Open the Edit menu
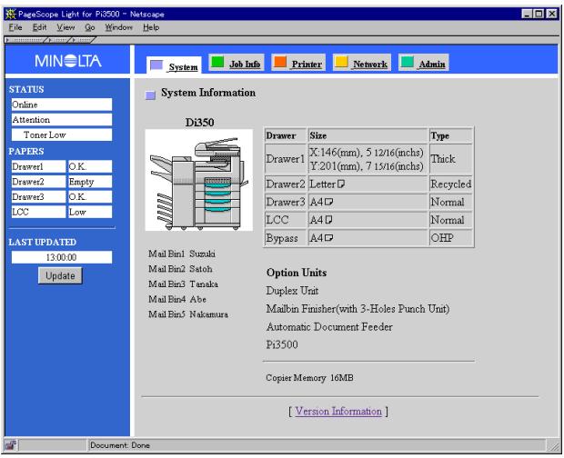This screenshot has width=564, height=458. (x=39, y=27)
